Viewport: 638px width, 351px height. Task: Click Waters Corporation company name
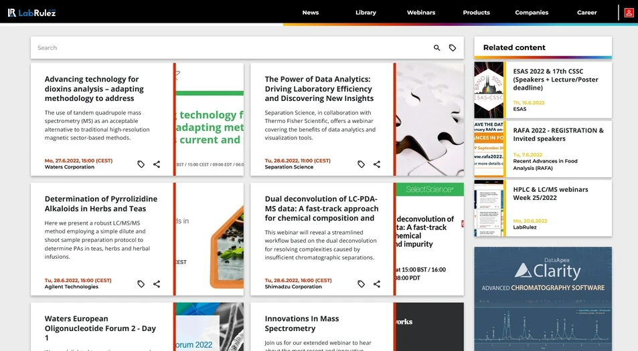click(69, 167)
